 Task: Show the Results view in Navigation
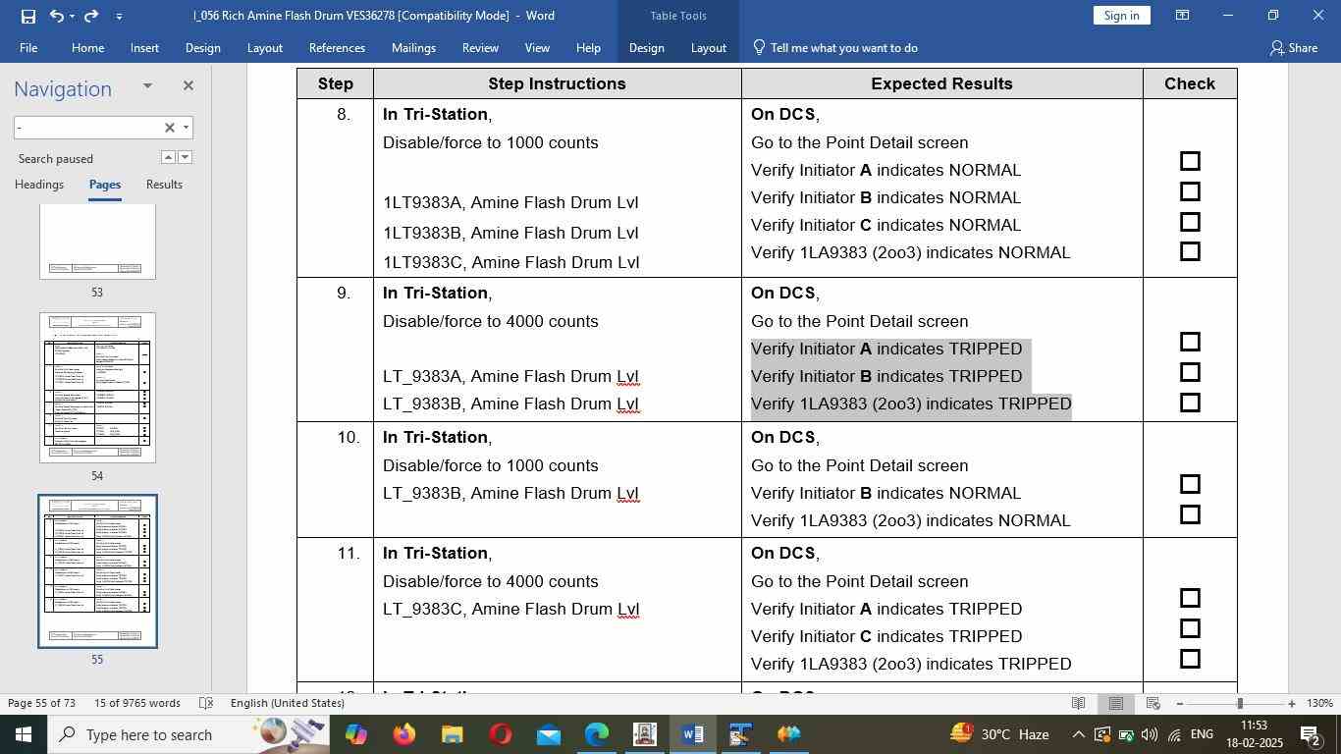(164, 185)
